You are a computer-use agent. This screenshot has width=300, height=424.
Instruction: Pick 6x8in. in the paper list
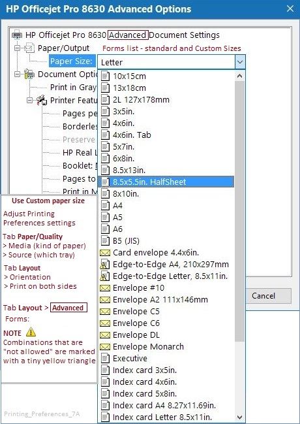coord(166,159)
